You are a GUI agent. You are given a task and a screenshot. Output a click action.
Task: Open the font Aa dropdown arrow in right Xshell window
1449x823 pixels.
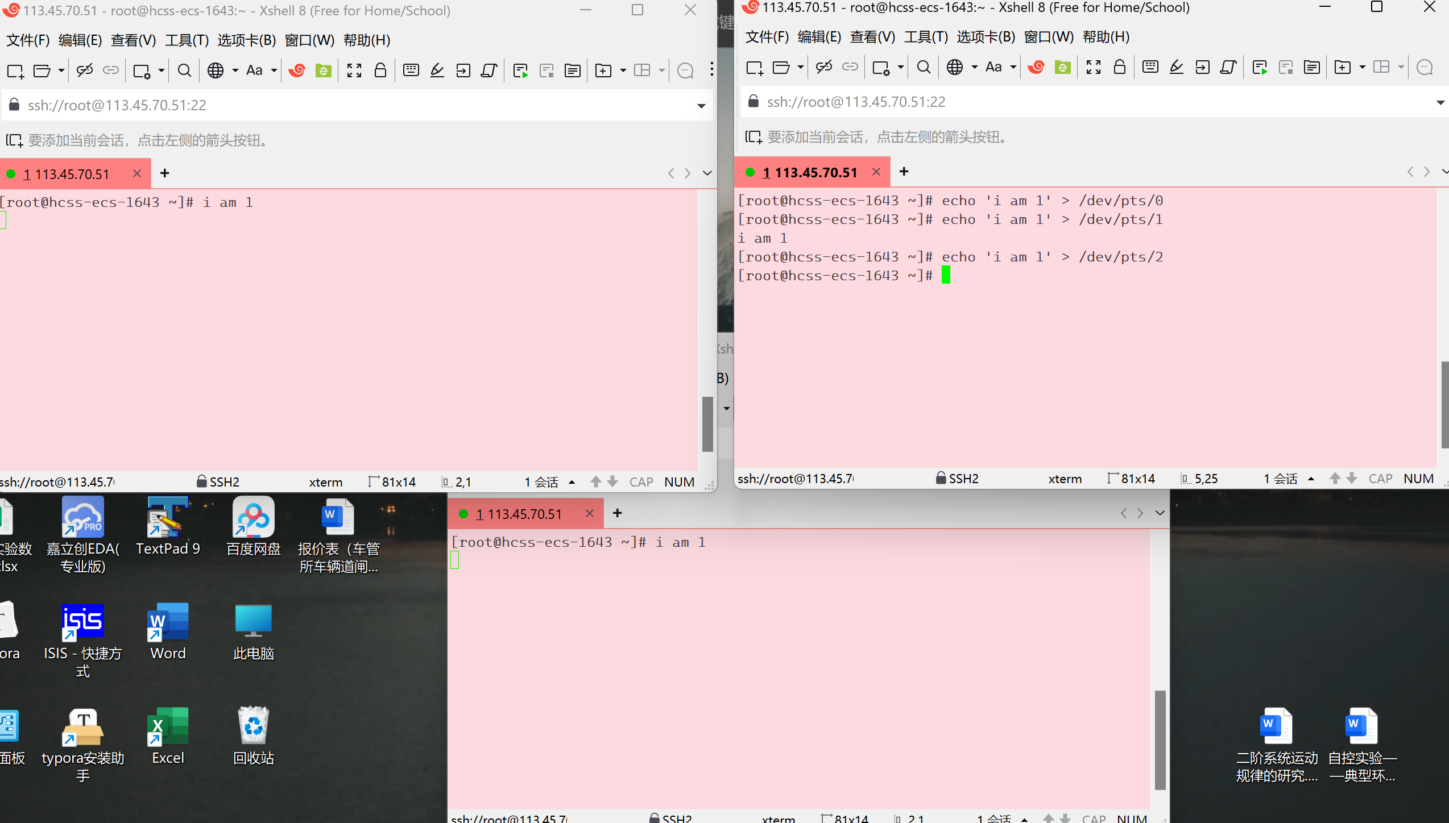pos(1013,67)
